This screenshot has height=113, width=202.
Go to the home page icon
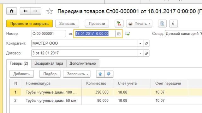click(x=12, y=11)
